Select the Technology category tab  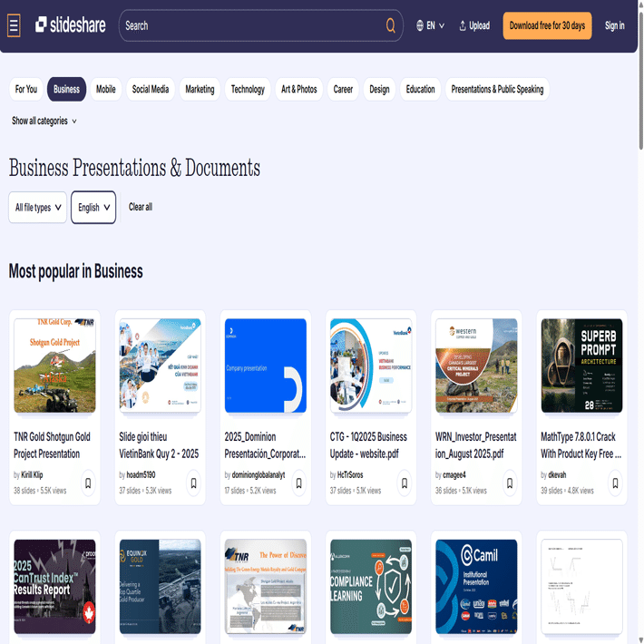coord(248,89)
